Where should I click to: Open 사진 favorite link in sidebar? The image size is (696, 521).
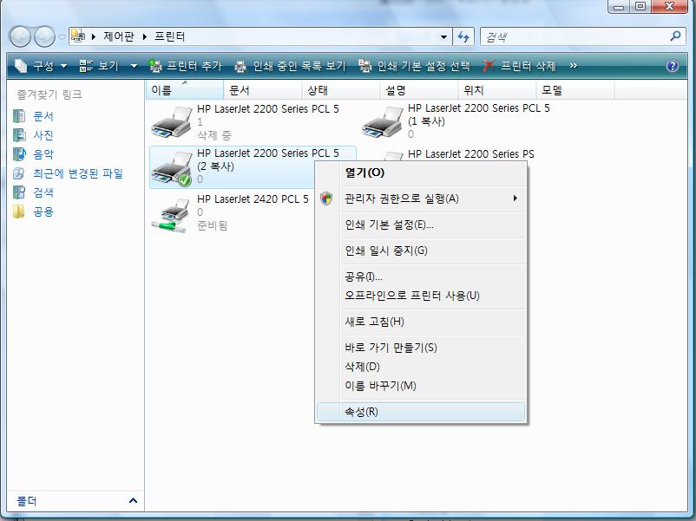[x=43, y=135]
